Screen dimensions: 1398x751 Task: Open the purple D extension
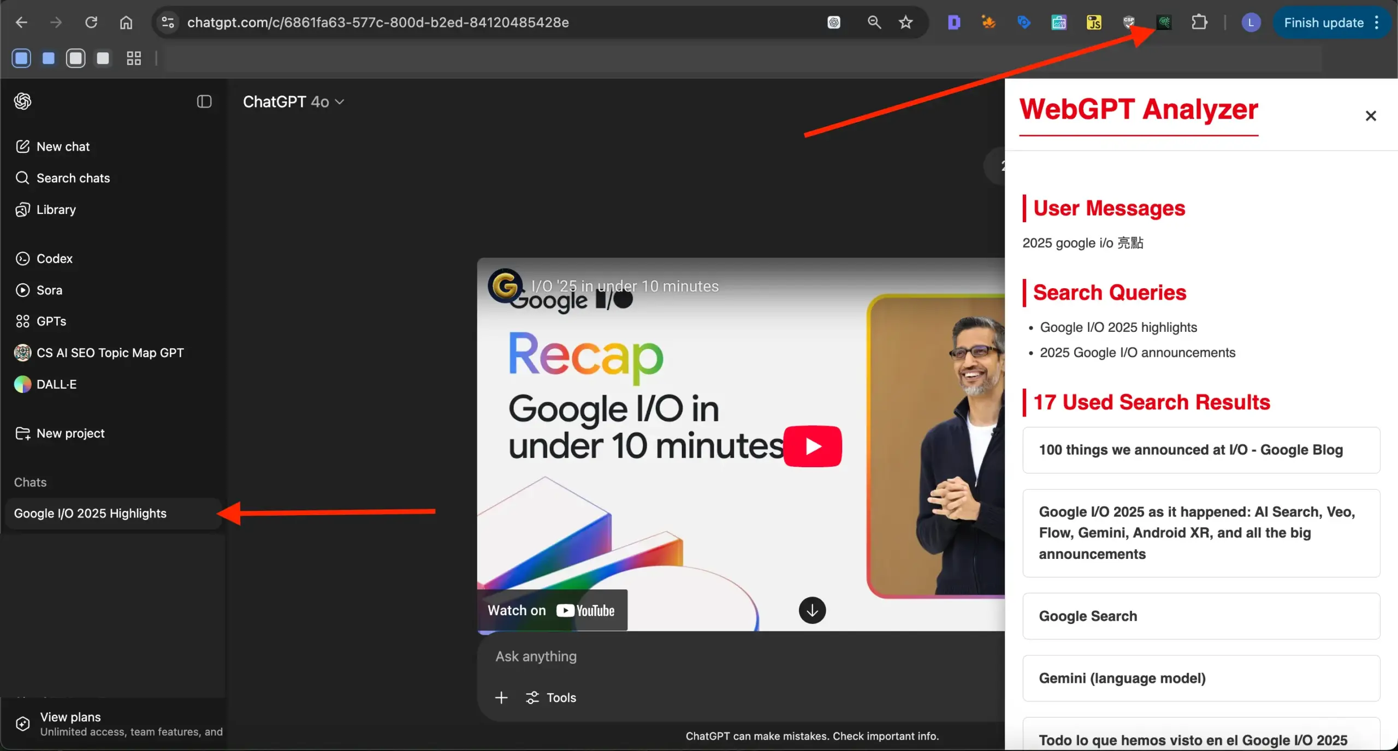[x=954, y=22]
